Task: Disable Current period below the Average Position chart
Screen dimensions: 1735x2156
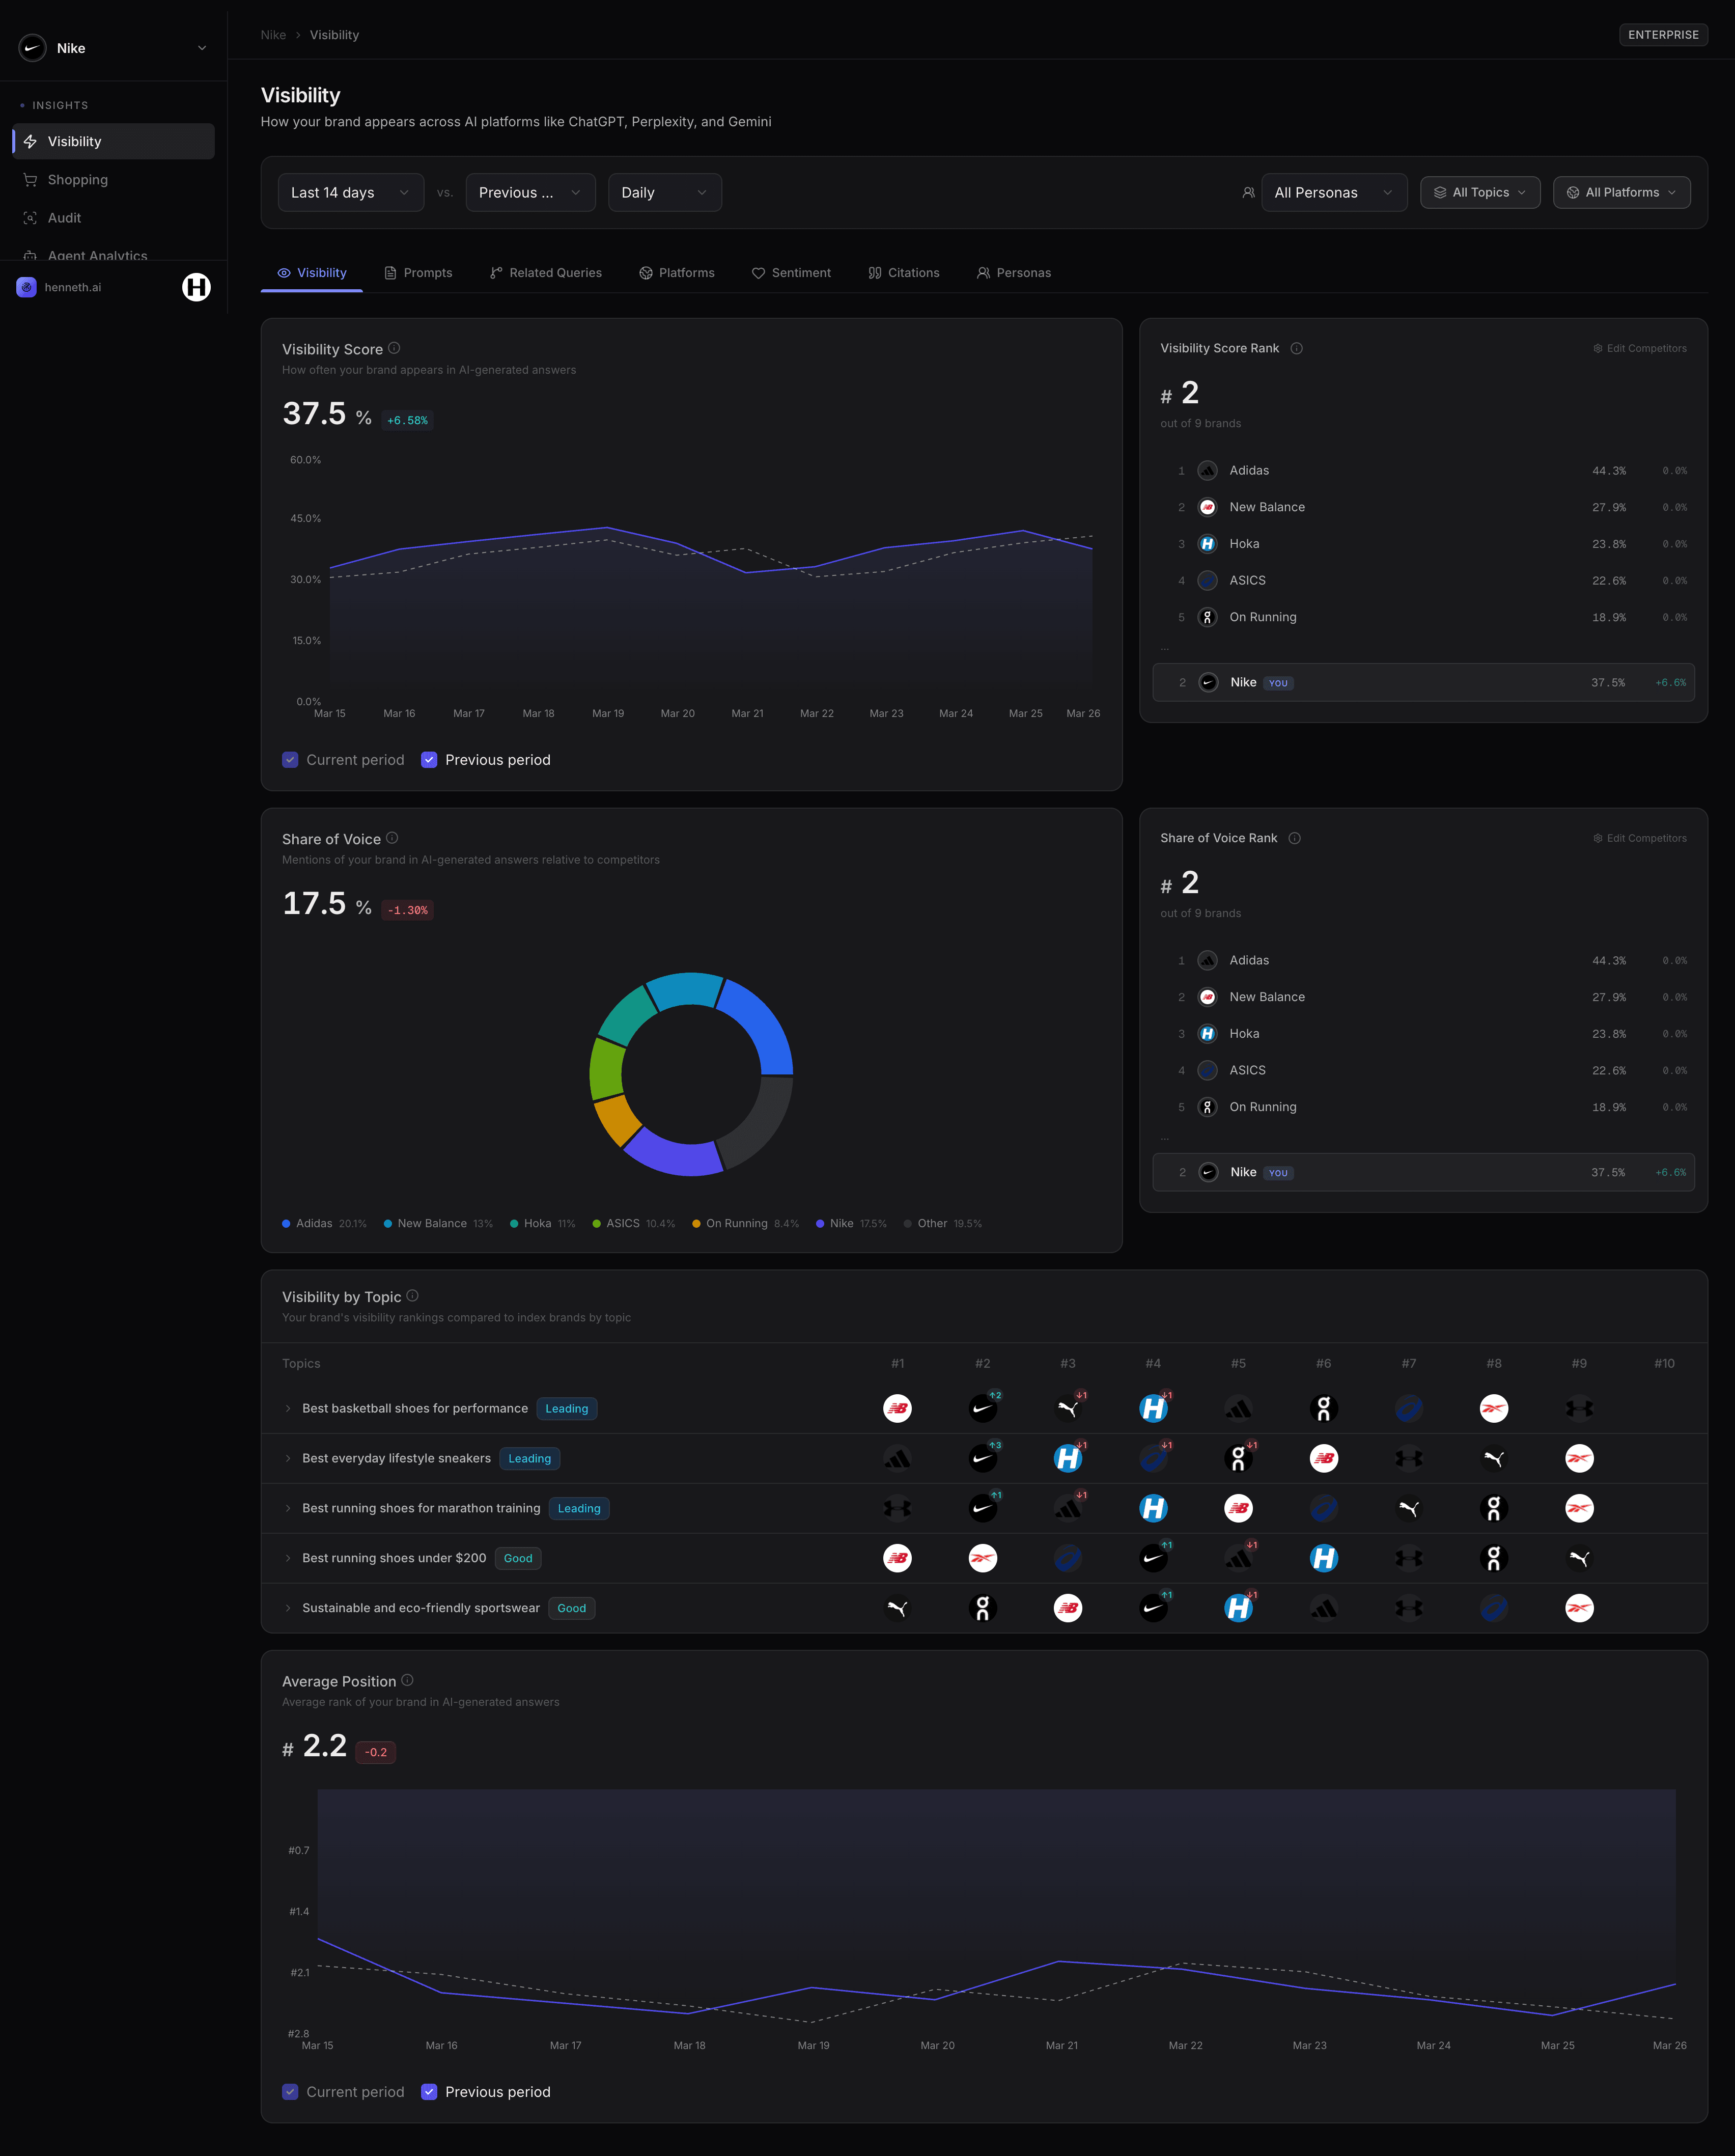Action: (290, 2092)
